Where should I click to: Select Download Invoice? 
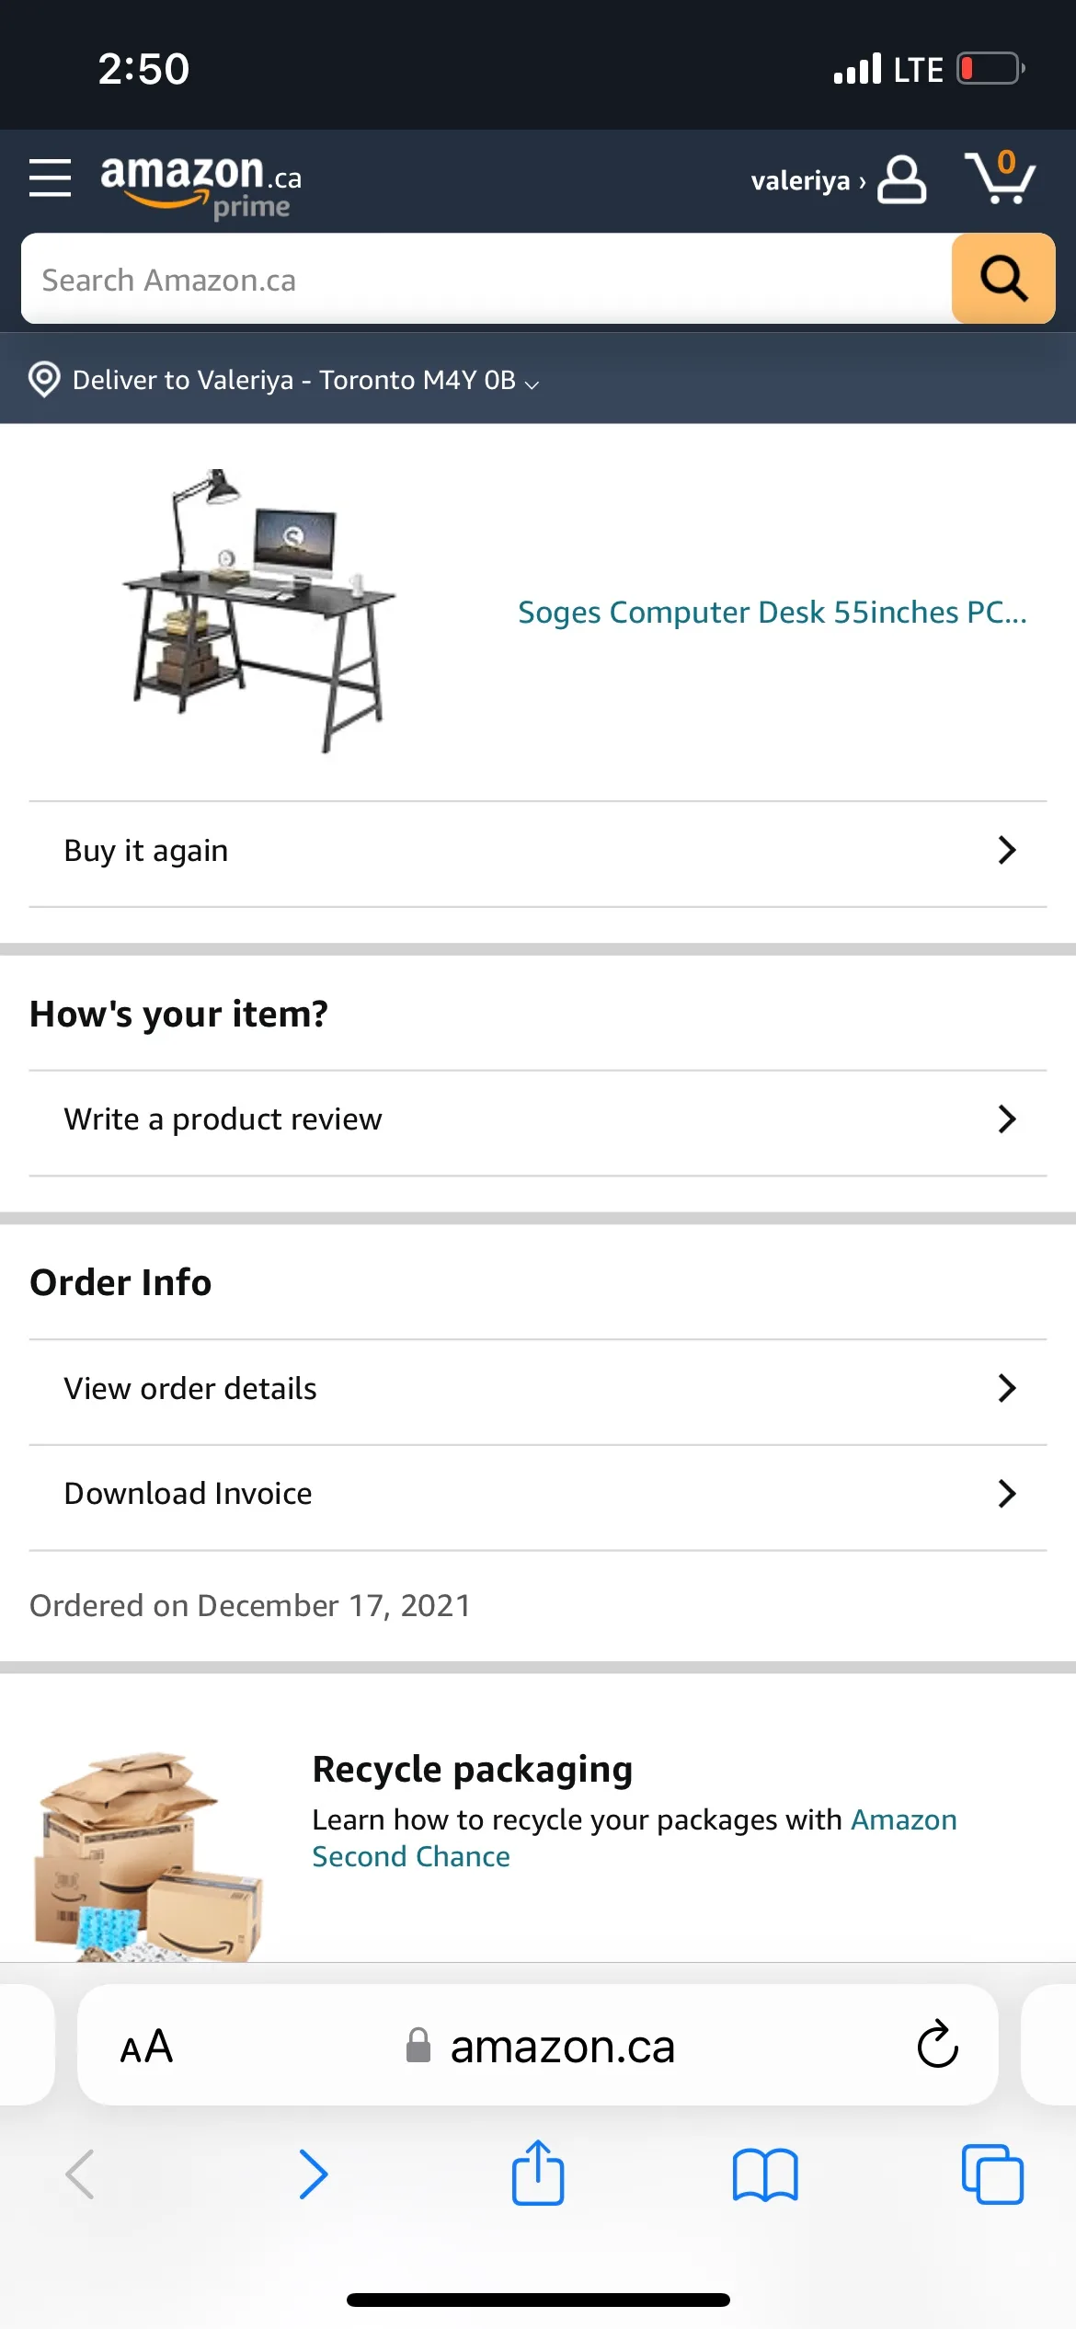pyautogui.click(x=538, y=1495)
